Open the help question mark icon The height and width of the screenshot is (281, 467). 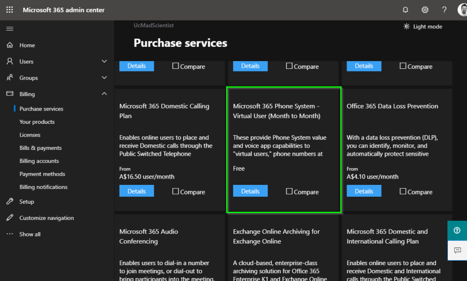pos(444,10)
